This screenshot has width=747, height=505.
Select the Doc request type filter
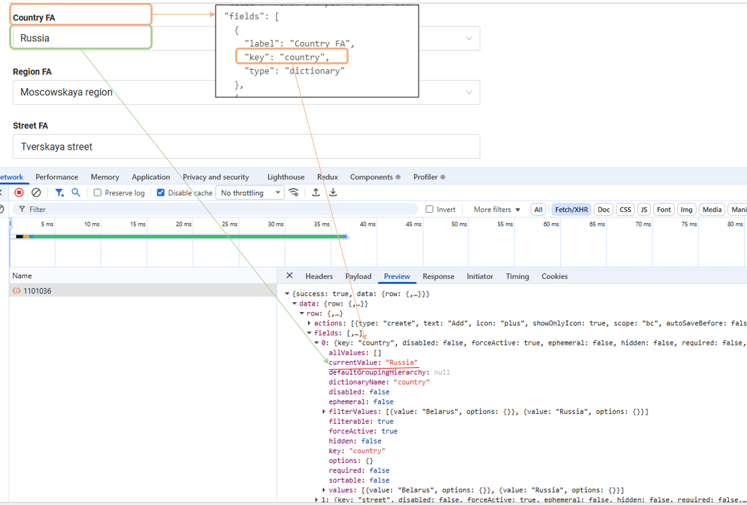coord(603,209)
